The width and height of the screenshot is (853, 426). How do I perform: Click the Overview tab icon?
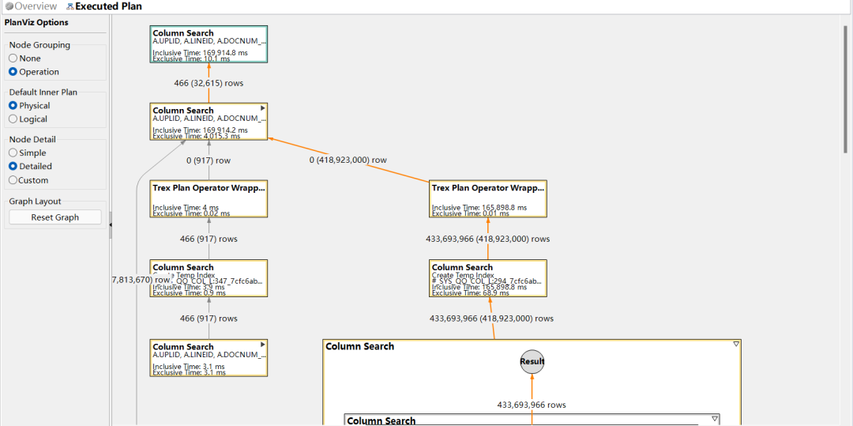[9, 6]
